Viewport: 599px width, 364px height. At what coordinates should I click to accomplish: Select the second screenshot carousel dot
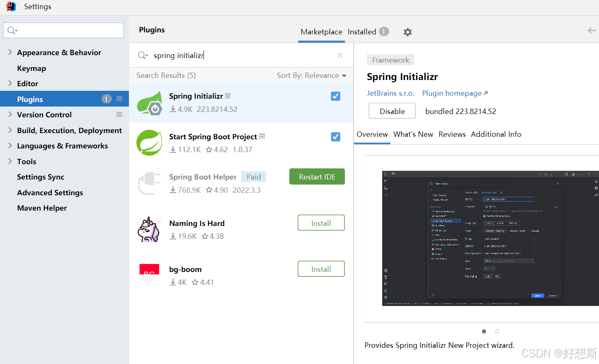[x=497, y=331]
